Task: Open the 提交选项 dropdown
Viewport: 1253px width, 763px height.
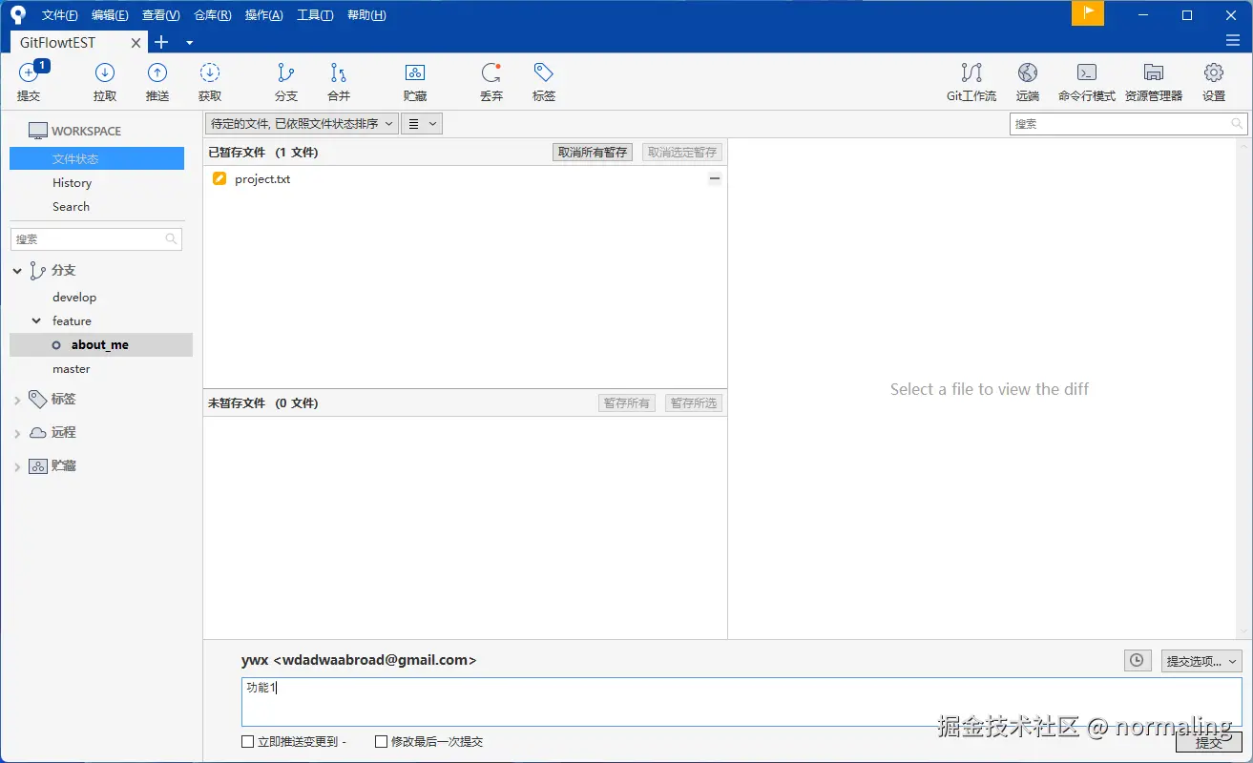Action: pyautogui.click(x=1201, y=661)
